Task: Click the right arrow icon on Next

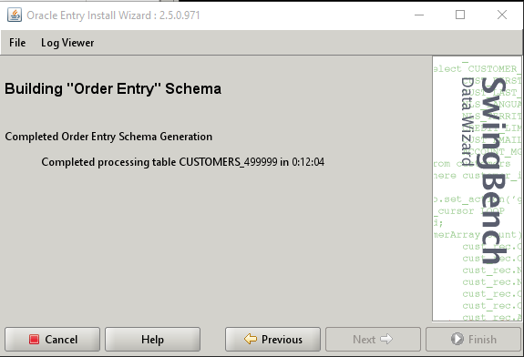Action: click(x=386, y=340)
